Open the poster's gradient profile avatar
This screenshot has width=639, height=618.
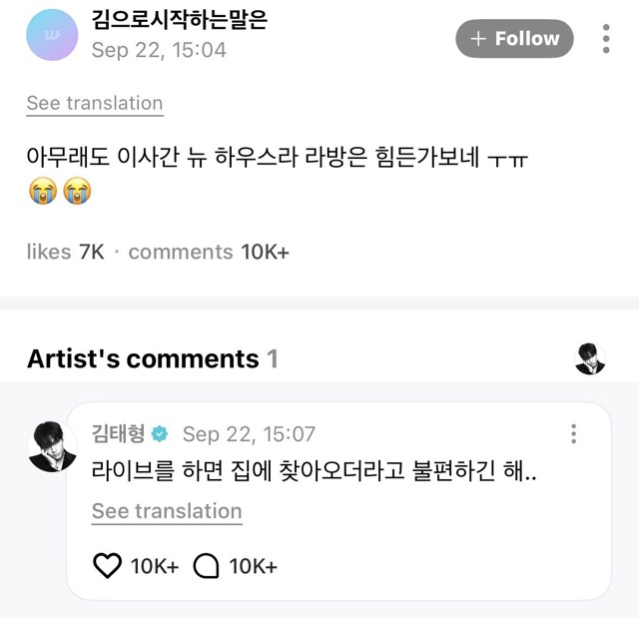click(x=52, y=35)
